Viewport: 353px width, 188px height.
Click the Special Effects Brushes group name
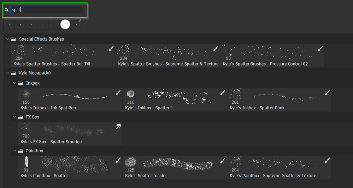(41, 39)
